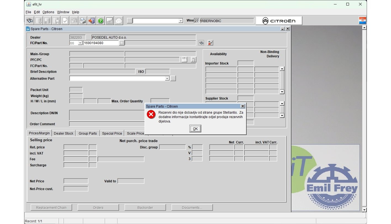
Task: Click the red error icon in dialog
Action: tap(151, 114)
